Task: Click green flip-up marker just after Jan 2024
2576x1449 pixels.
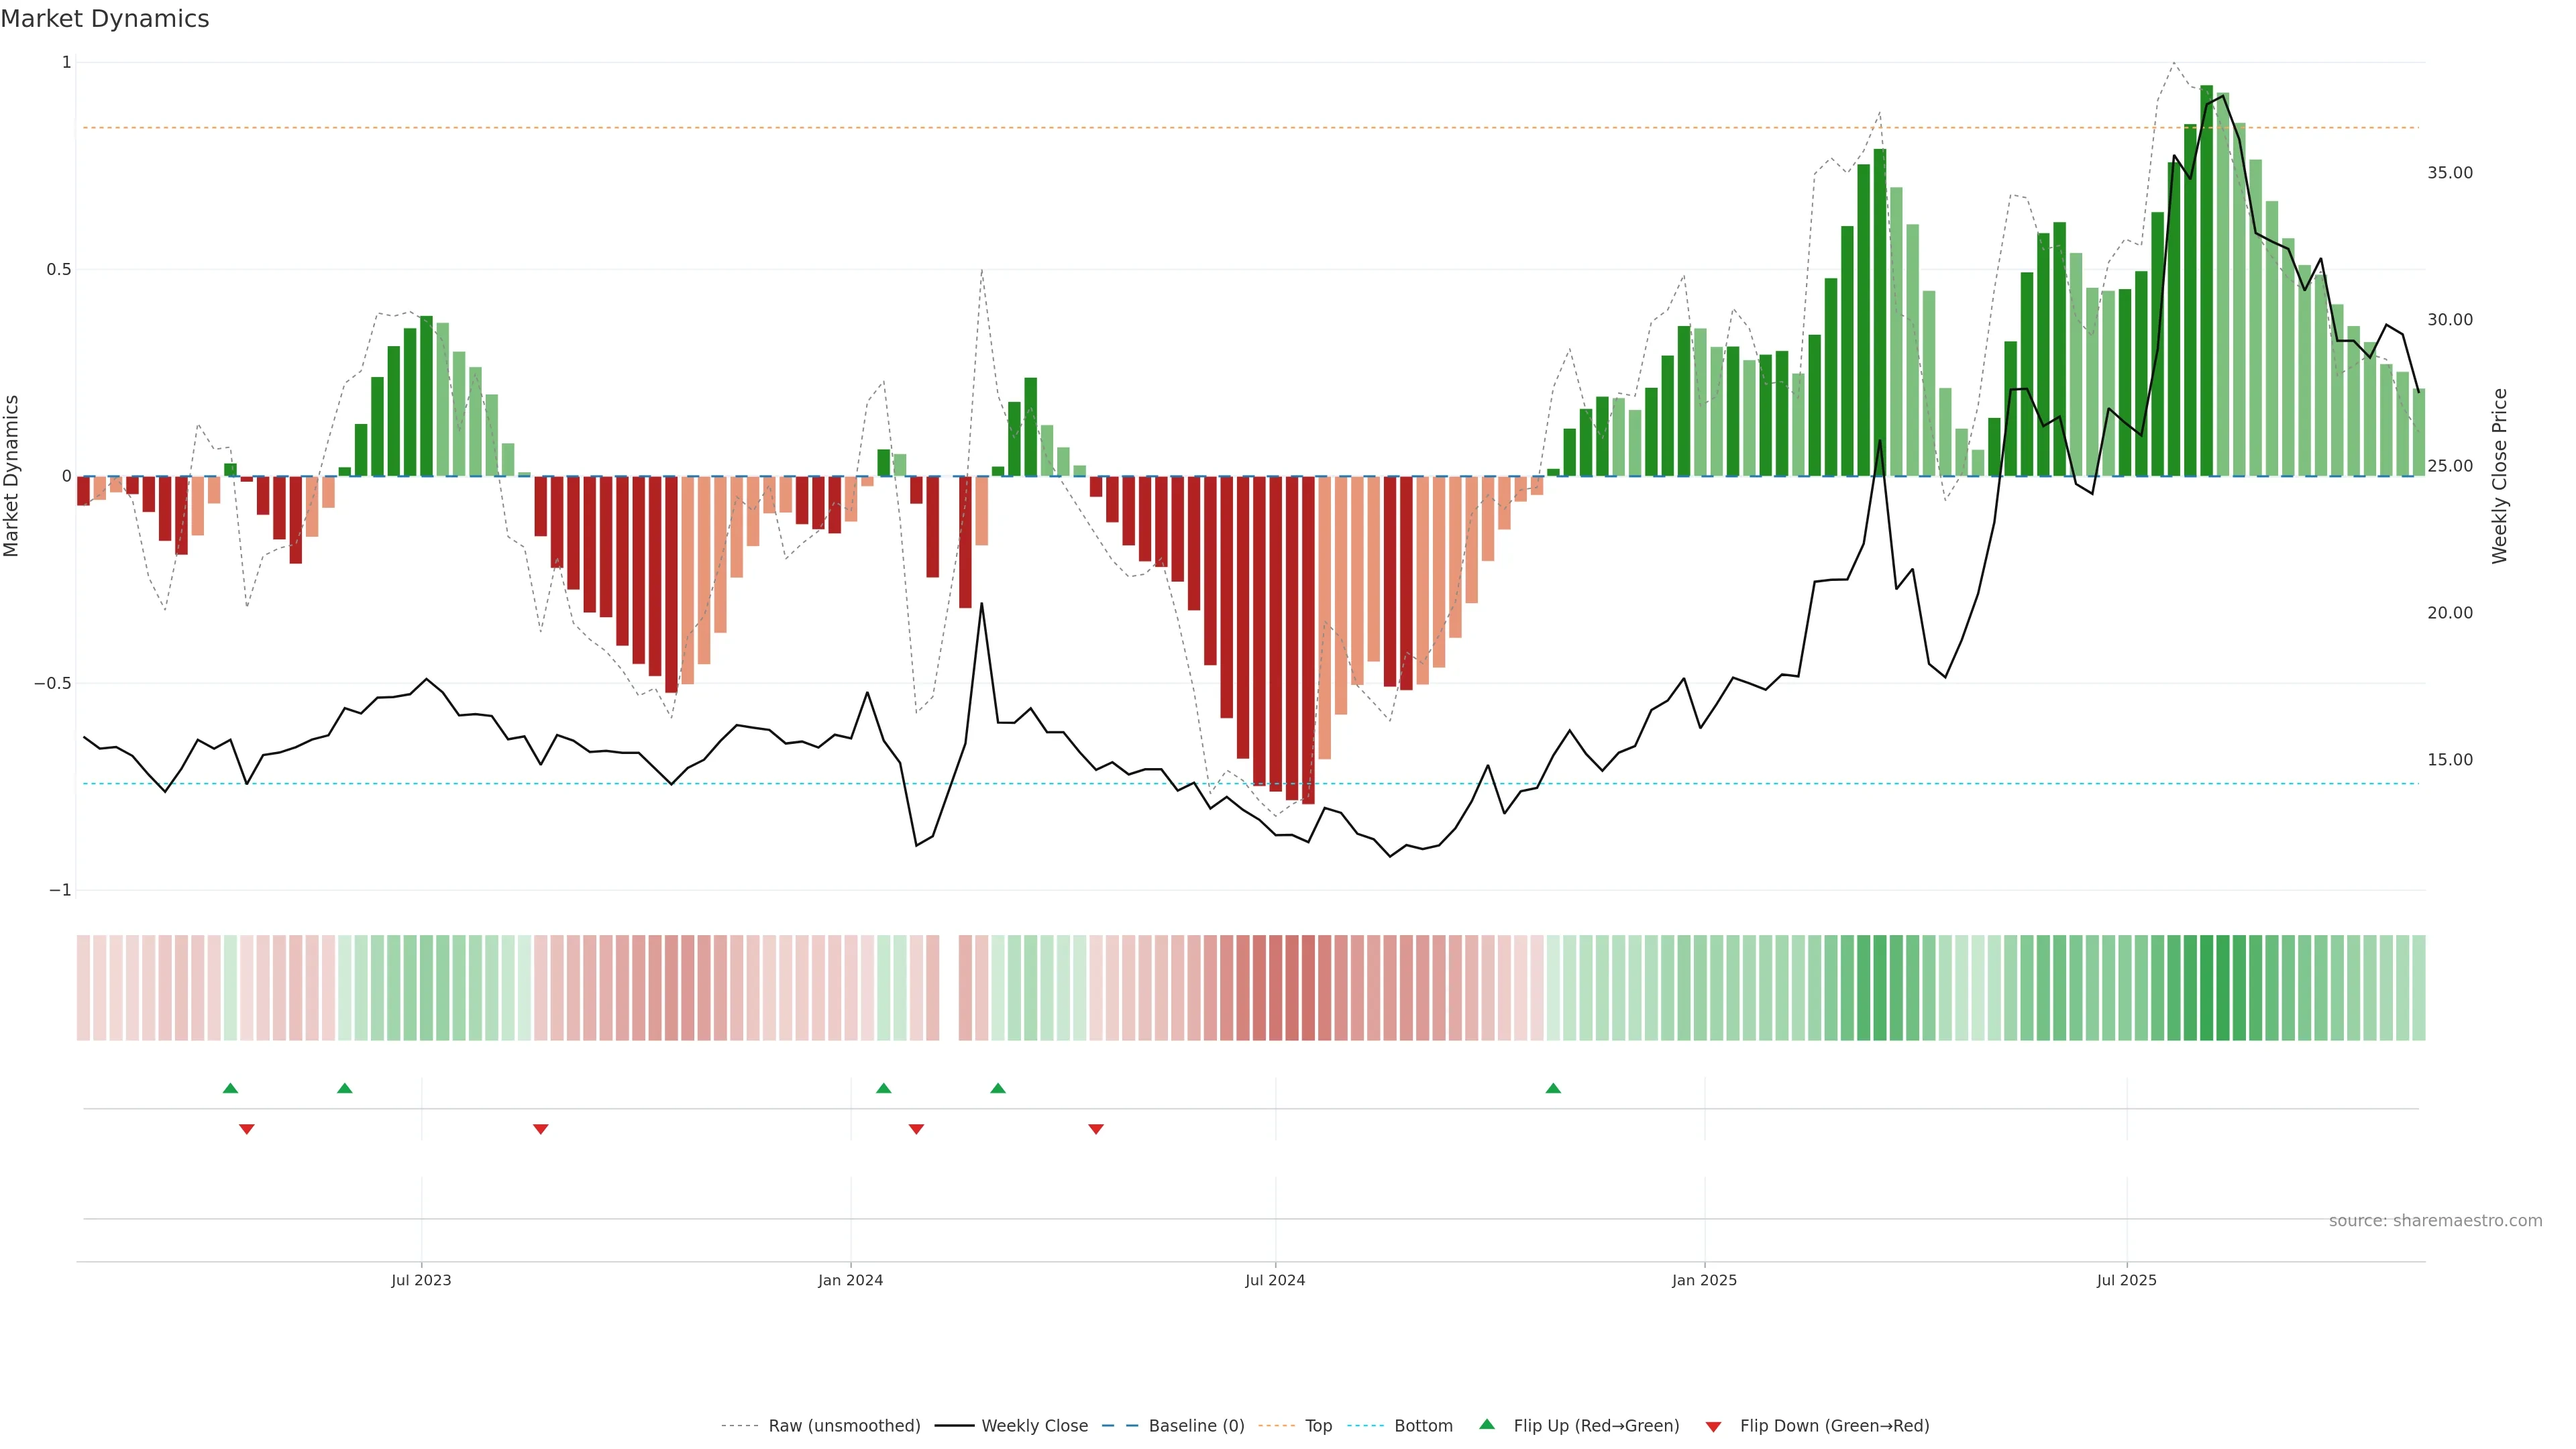Action: [x=883, y=1088]
